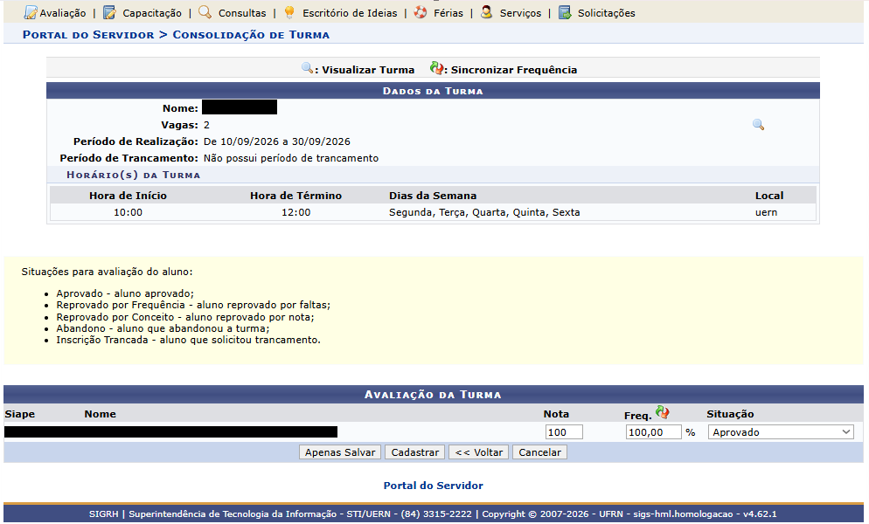Click the Serviços person icon
This screenshot has width=869, height=524.
pyautogui.click(x=487, y=12)
